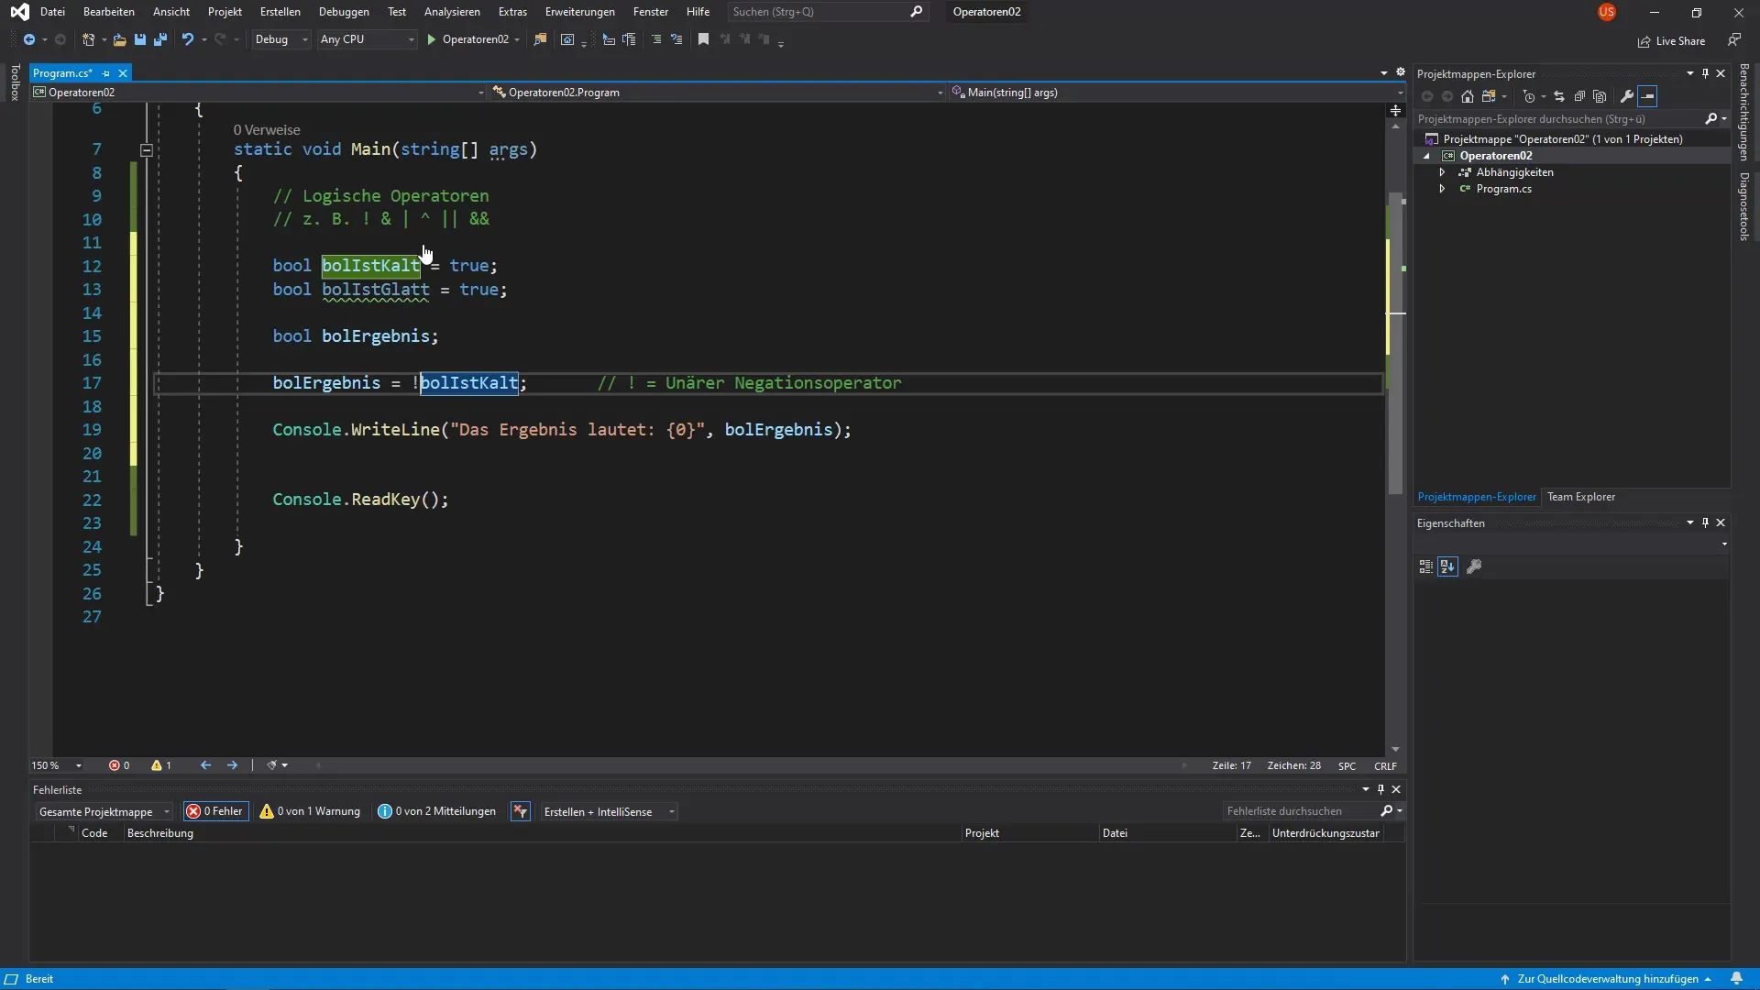Click the categorized view icon in Eigenschaften

tap(1425, 566)
